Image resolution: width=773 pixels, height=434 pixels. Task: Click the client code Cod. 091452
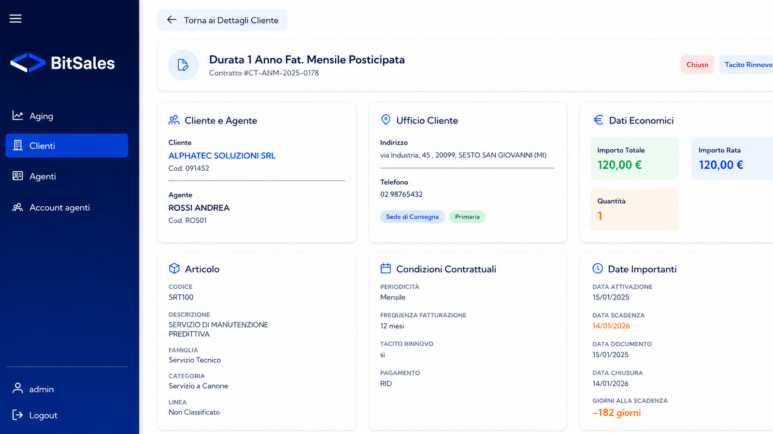coord(188,168)
